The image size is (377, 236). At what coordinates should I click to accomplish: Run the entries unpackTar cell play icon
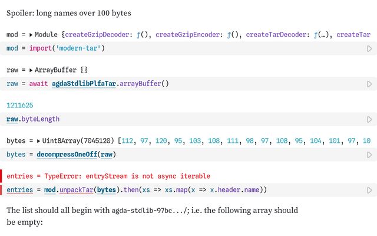point(369,190)
